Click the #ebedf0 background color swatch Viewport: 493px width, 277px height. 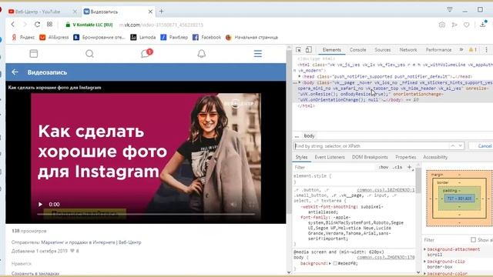click(x=335, y=263)
